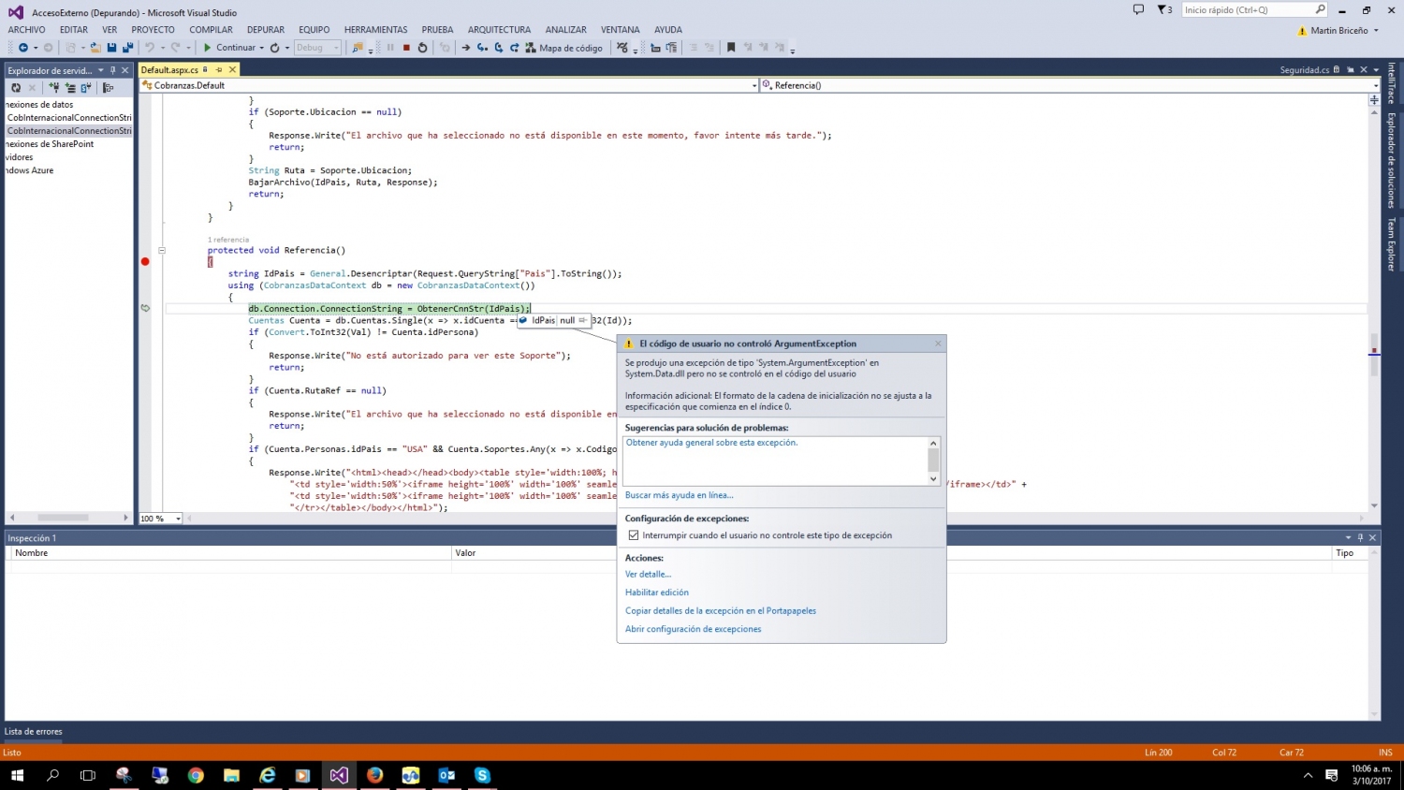The image size is (1404, 790).
Task: Open the HERRAMIENTAS menu
Action: click(x=376, y=30)
